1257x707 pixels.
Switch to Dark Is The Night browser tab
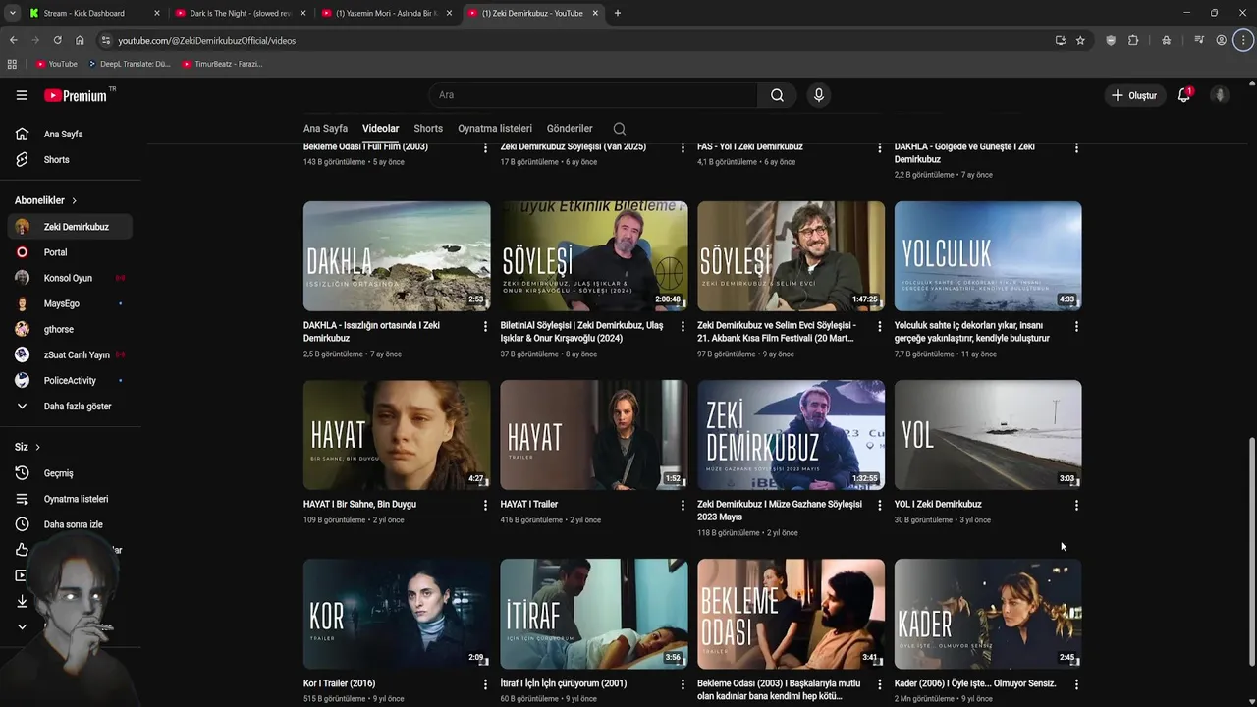click(x=241, y=13)
